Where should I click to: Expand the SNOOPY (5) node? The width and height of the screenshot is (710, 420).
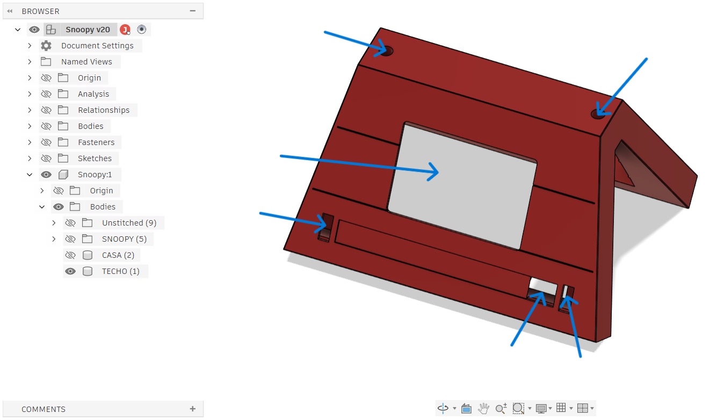(x=54, y=239)
